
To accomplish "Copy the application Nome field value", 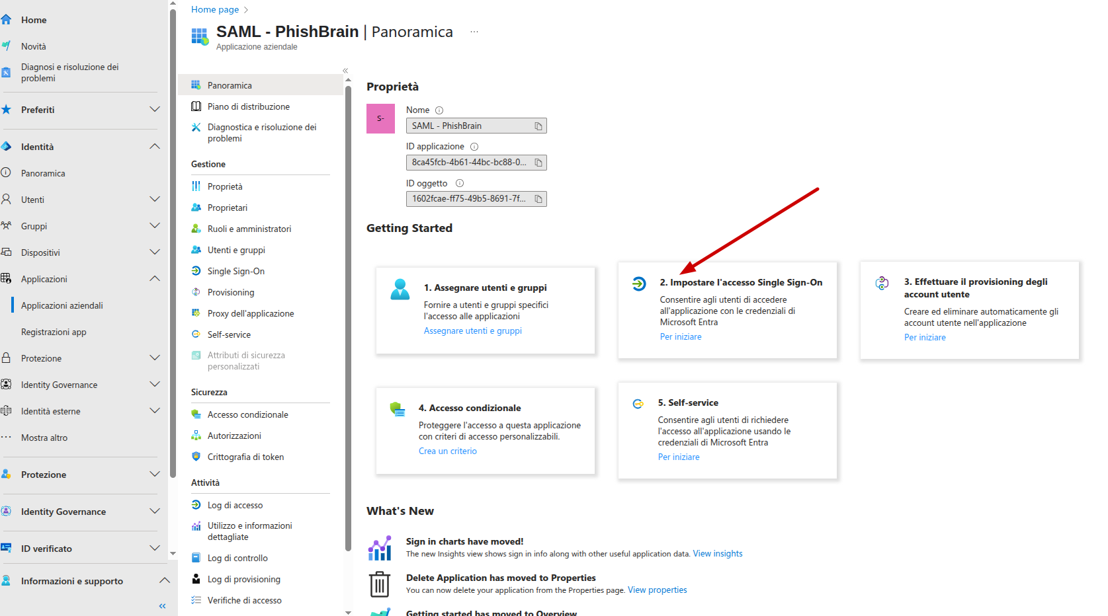I will coord(538,126).
